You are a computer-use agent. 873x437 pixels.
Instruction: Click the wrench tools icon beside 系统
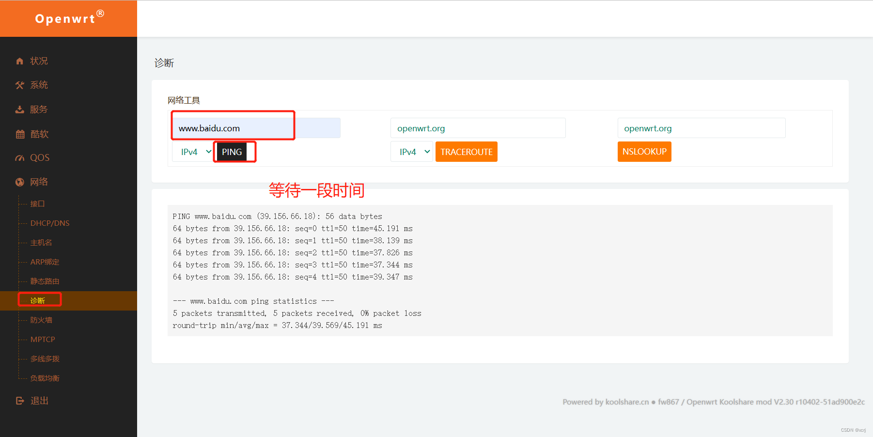coord(19,85)
